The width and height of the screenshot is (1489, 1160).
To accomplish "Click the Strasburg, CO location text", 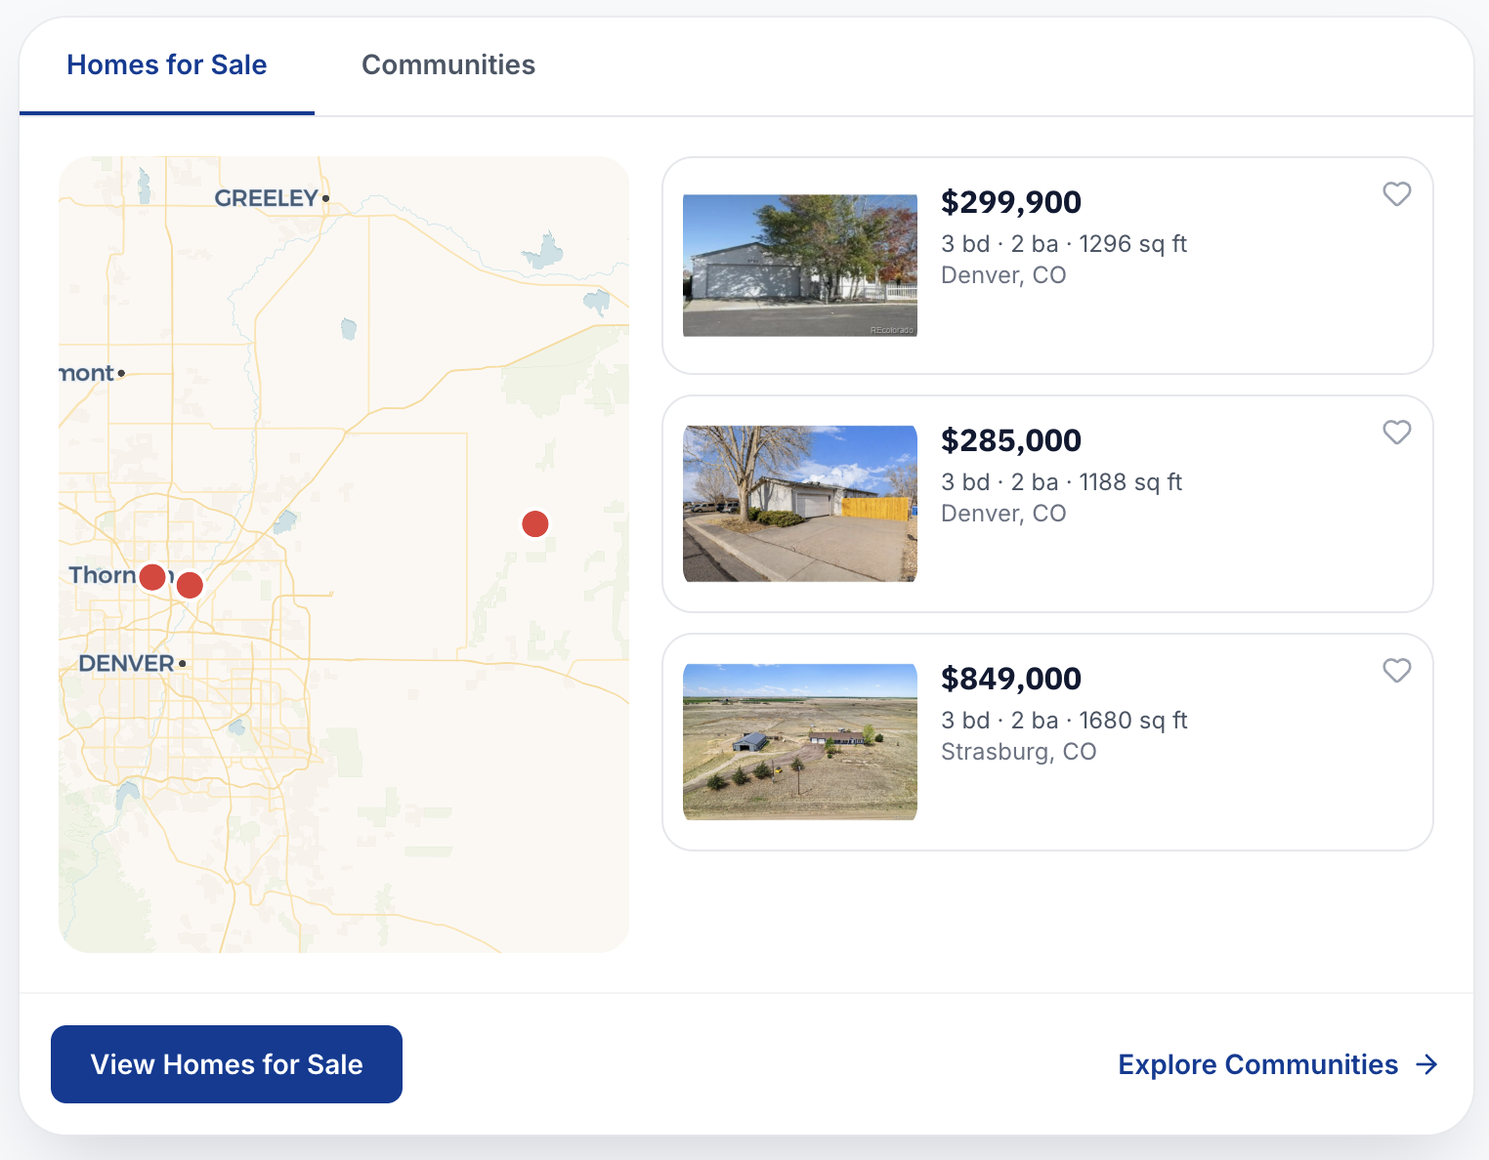I will click(1019, 752).
